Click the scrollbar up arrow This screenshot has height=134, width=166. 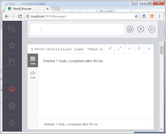pos(162,44)
